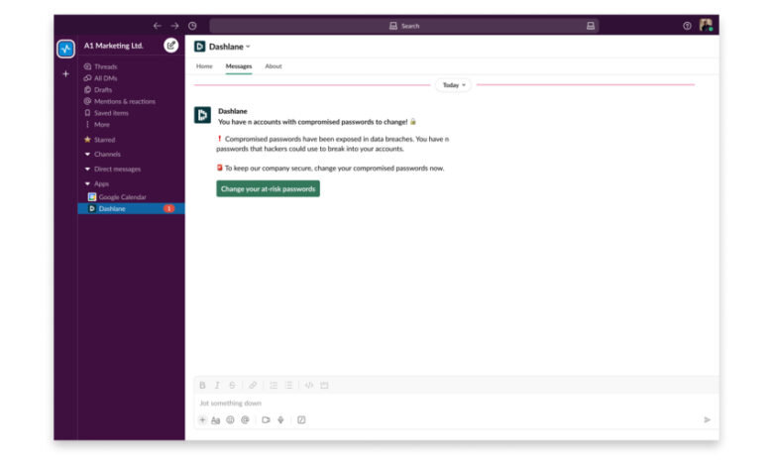Screen dimensions: 773x466
Task: Toggle the Aa formatting toolbar
Action: coord(216,420)
